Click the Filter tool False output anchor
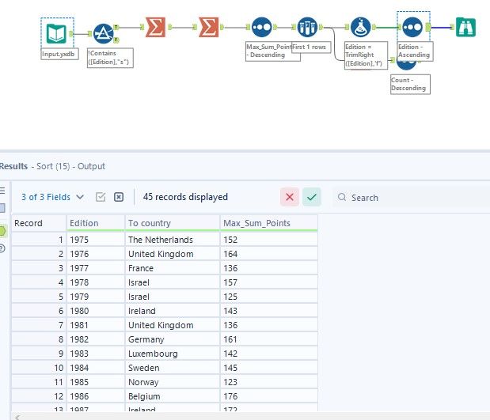This screenshot has width=490, height=420. click(116, 40)
